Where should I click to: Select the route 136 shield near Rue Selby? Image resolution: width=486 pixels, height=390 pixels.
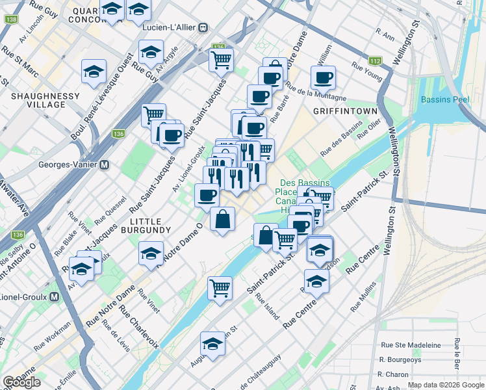[18, 235]
